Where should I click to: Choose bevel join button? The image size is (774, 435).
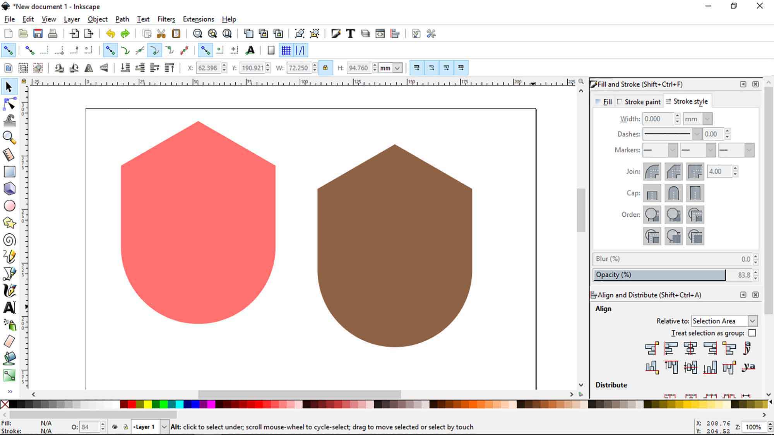(674, 171)
